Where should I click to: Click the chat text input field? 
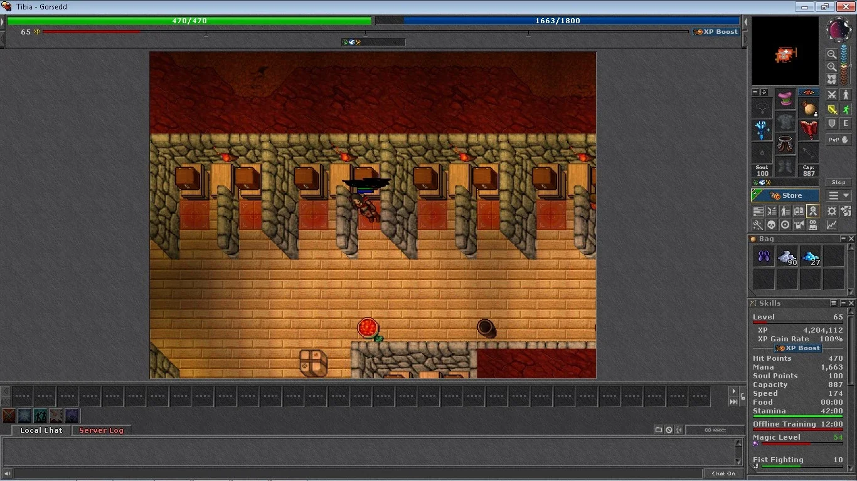[356, 473]
